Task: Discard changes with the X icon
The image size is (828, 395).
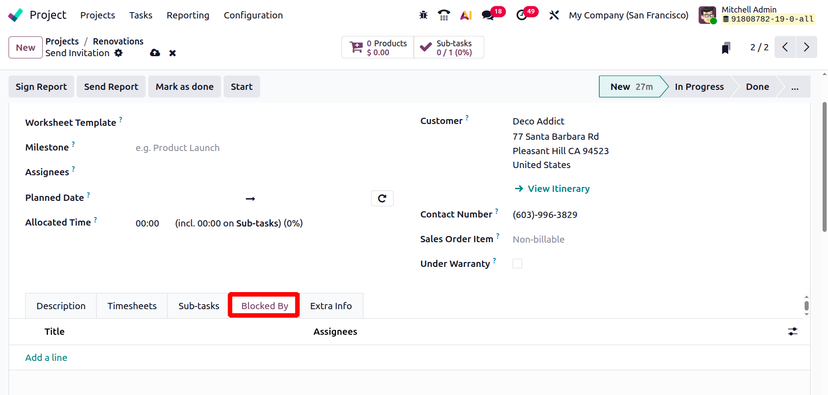Action: point(173,53)
